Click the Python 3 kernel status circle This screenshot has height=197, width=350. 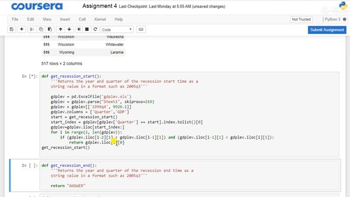tap(345, 20)
